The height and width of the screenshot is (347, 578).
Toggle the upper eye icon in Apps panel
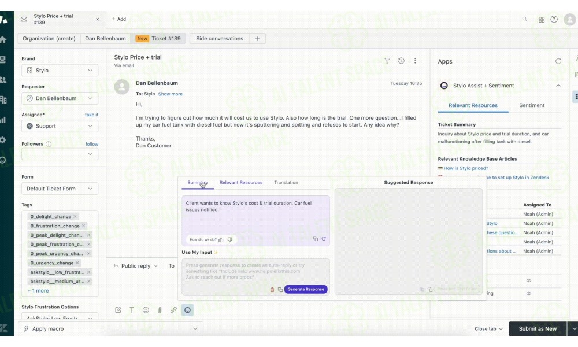529,281
